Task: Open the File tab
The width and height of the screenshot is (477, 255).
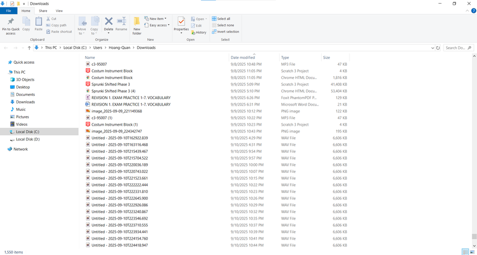Action: 8,11
